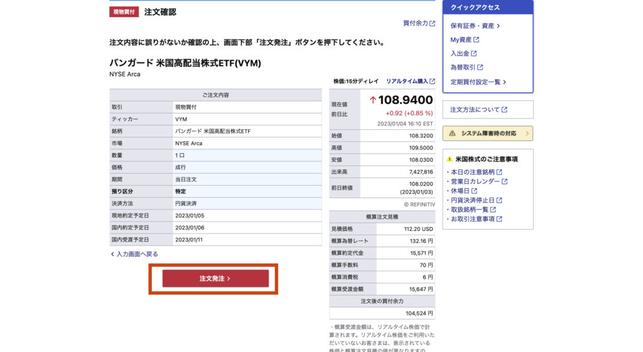
Task: Click price type value 成行
Action: tap(180, 167)
